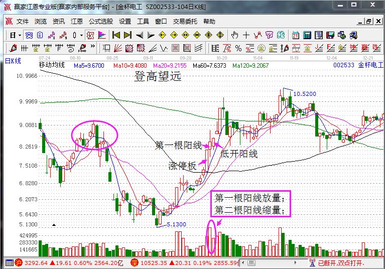This screenshot has height=269, width=385.
Task: Toggle the highlighted chart-view button after 日 dropdown
Action: click(29, 35)
